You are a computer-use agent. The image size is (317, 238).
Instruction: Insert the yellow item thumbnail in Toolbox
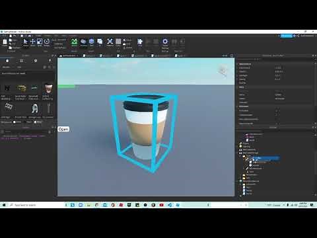(x=21, y=89)
